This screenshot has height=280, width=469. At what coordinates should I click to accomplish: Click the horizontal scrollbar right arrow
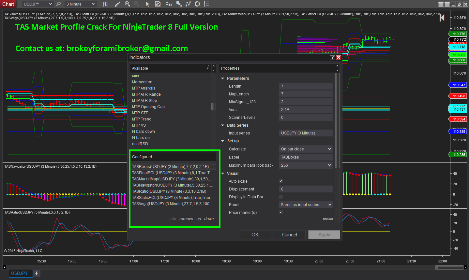click(x=465, y=267)
